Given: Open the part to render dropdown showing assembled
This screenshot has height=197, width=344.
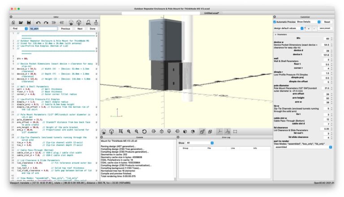Looking at the screenshot, I should (303, 147).
